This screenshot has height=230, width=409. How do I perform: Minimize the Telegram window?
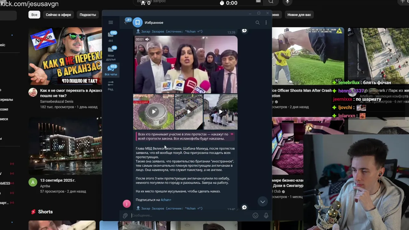click(x=250, y=13)
